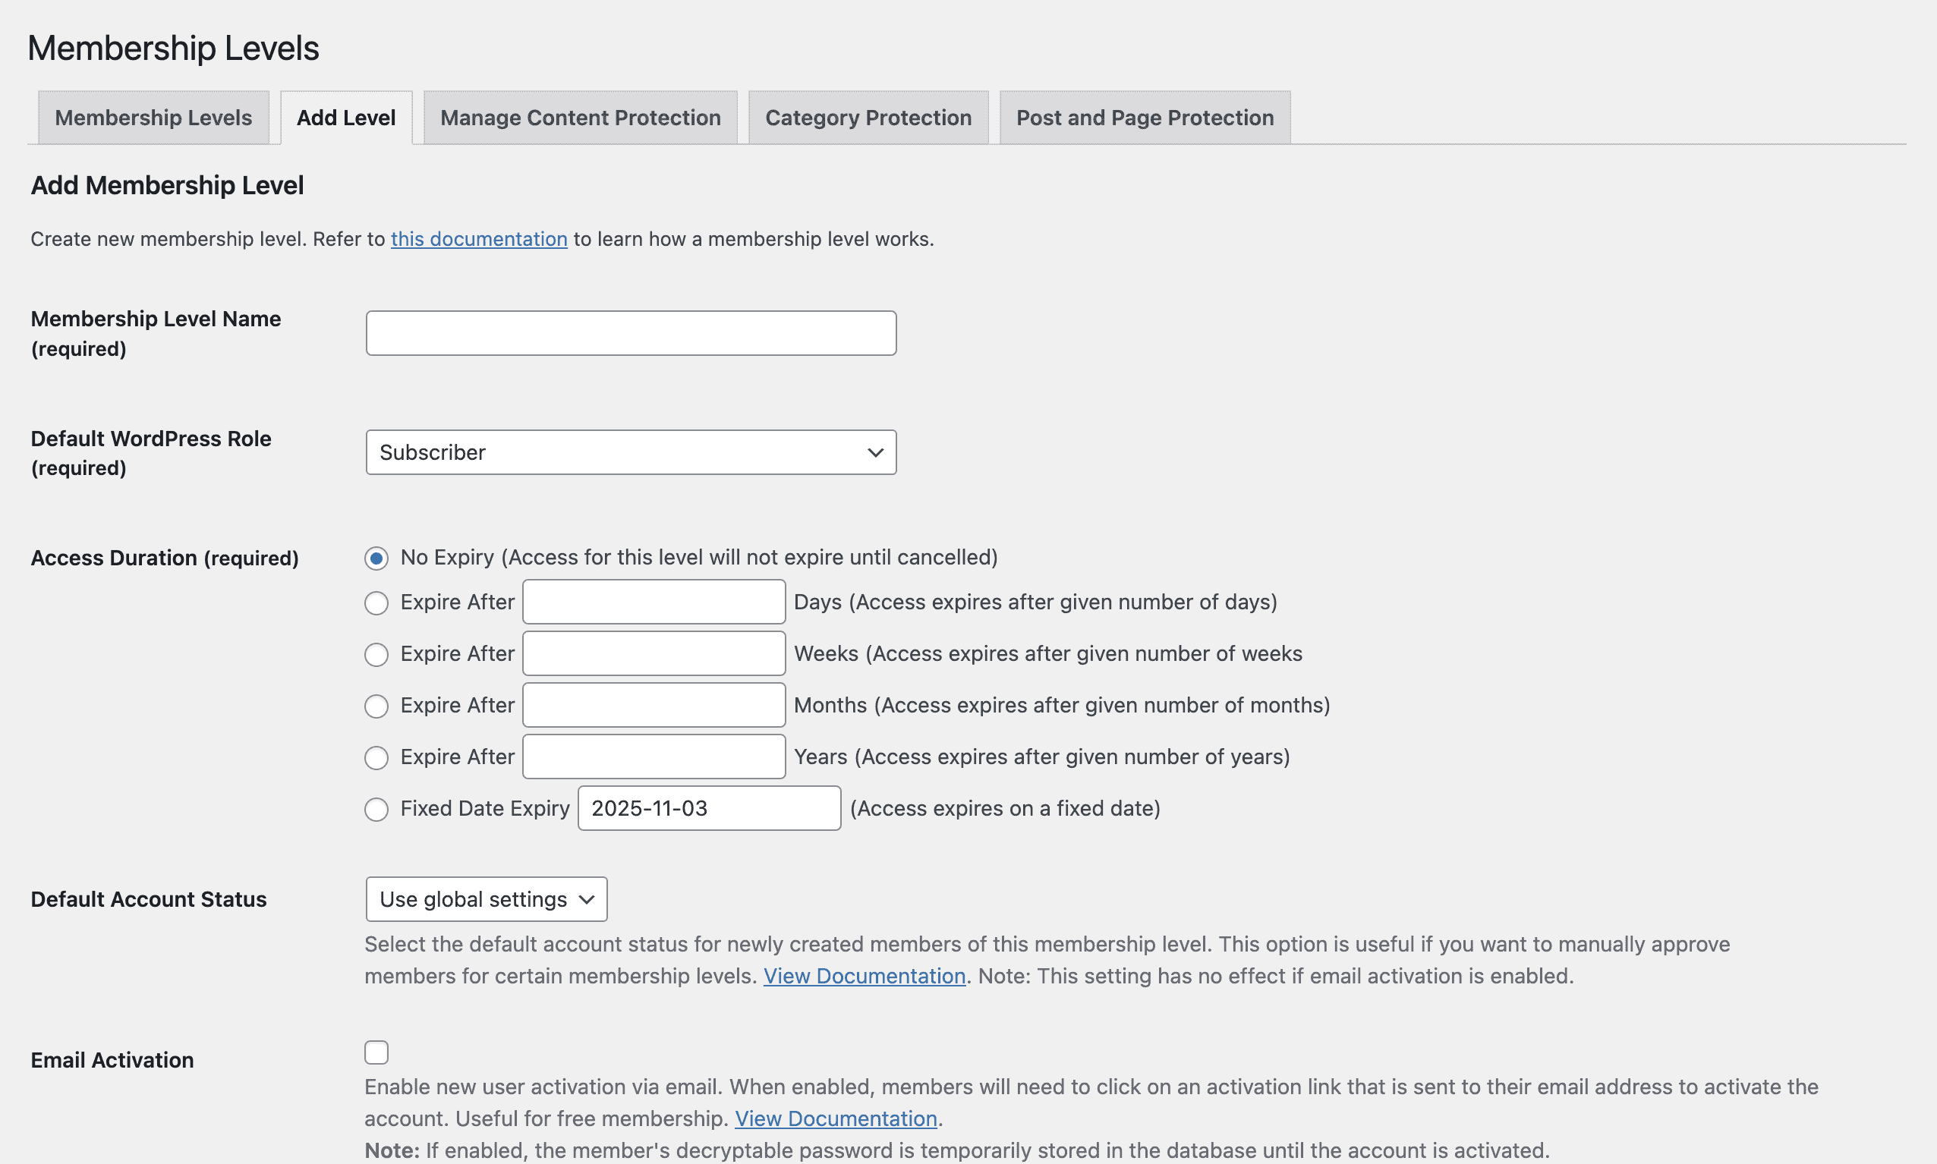Click the number of weeks input field

click(654, 653)
